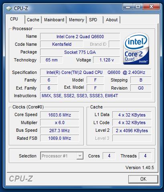Click the Family value 6
The width and height of the screenshot is (164, 192).
click(49, 80)
